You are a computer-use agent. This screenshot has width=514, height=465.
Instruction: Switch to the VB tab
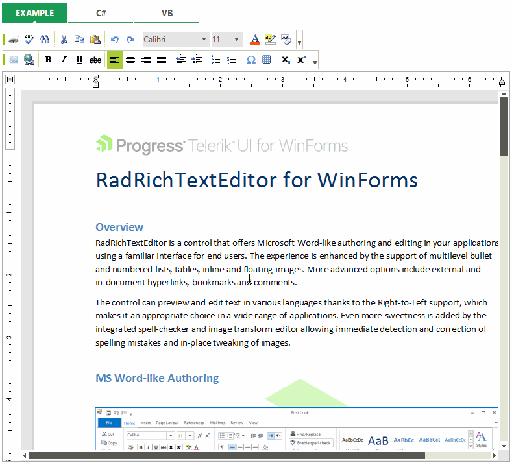tap(167, 13)
